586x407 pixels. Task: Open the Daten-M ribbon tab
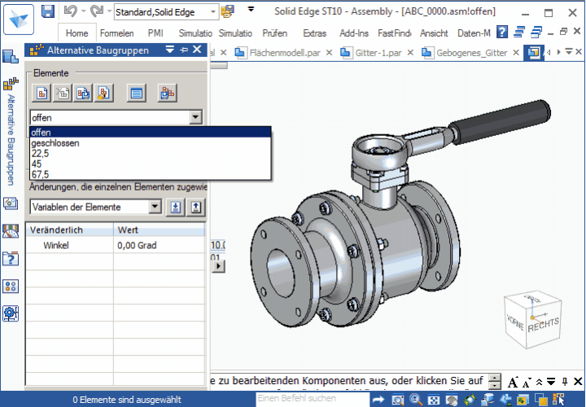click(474, 33)
